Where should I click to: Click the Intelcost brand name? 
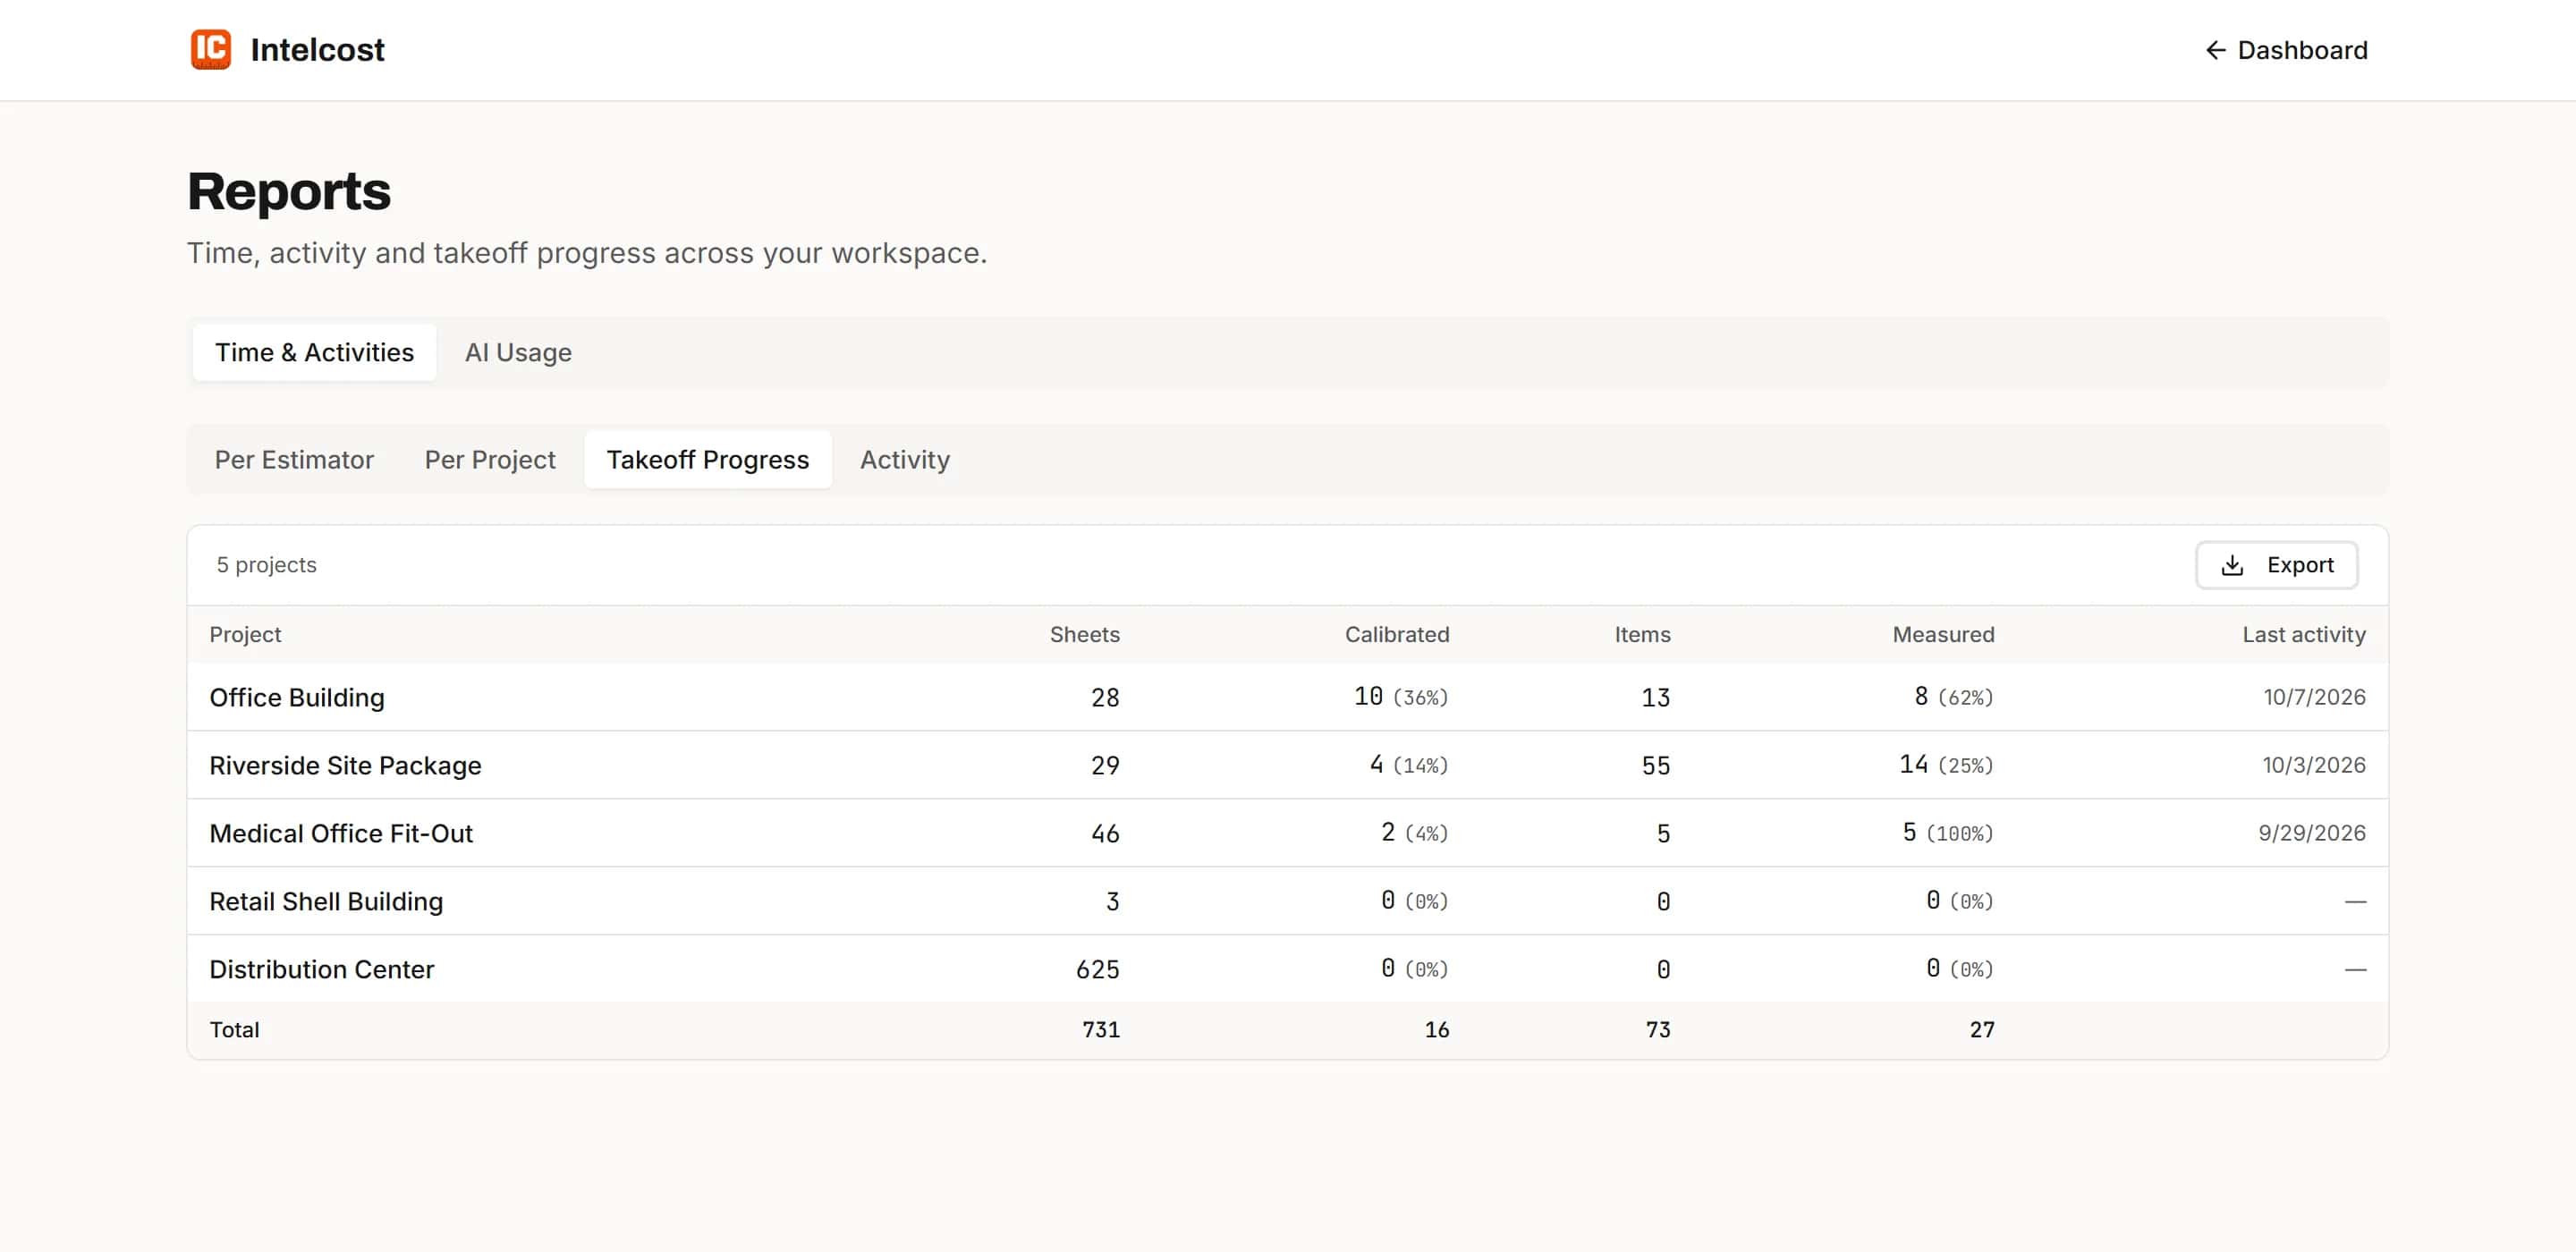[x=317, y=50]
